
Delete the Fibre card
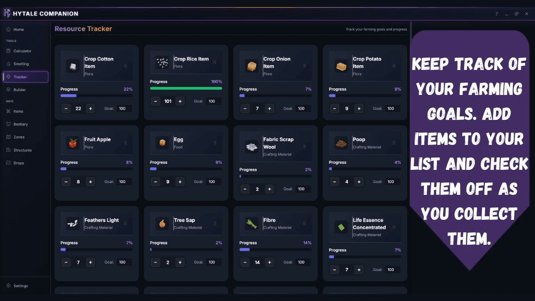(x=305, y=223)
